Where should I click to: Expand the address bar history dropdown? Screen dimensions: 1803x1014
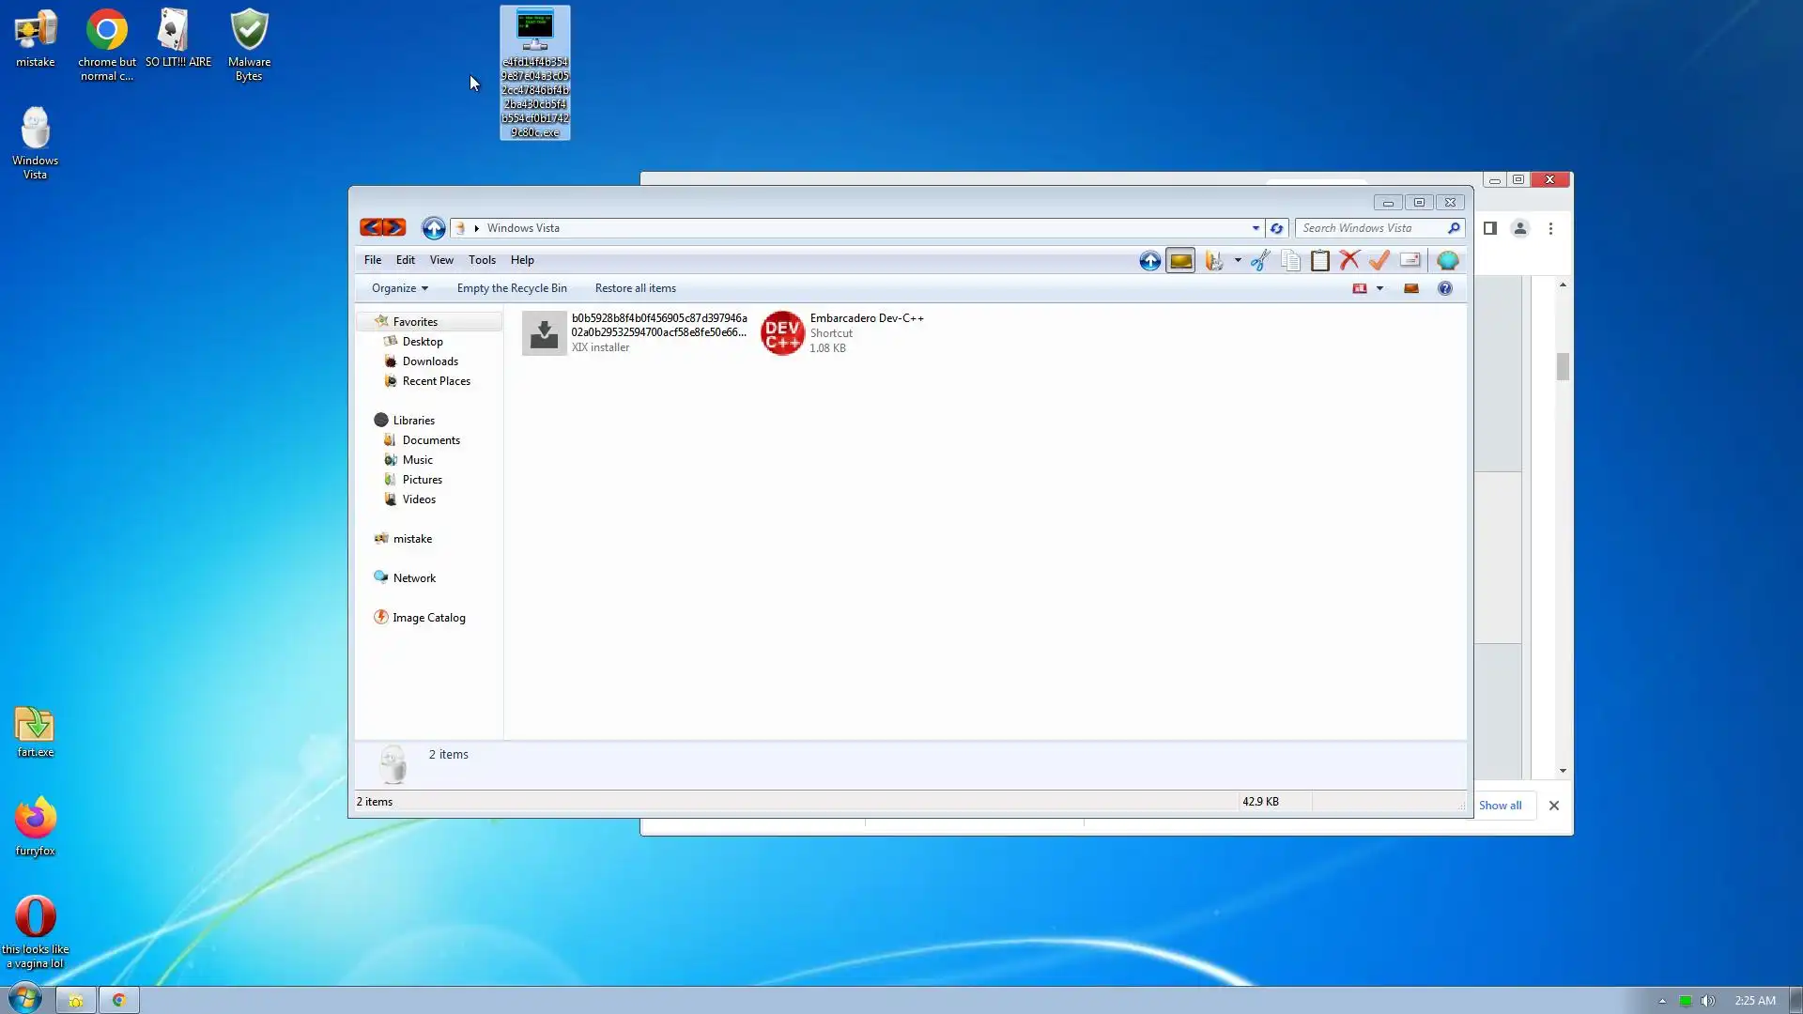pos(1255,228)
